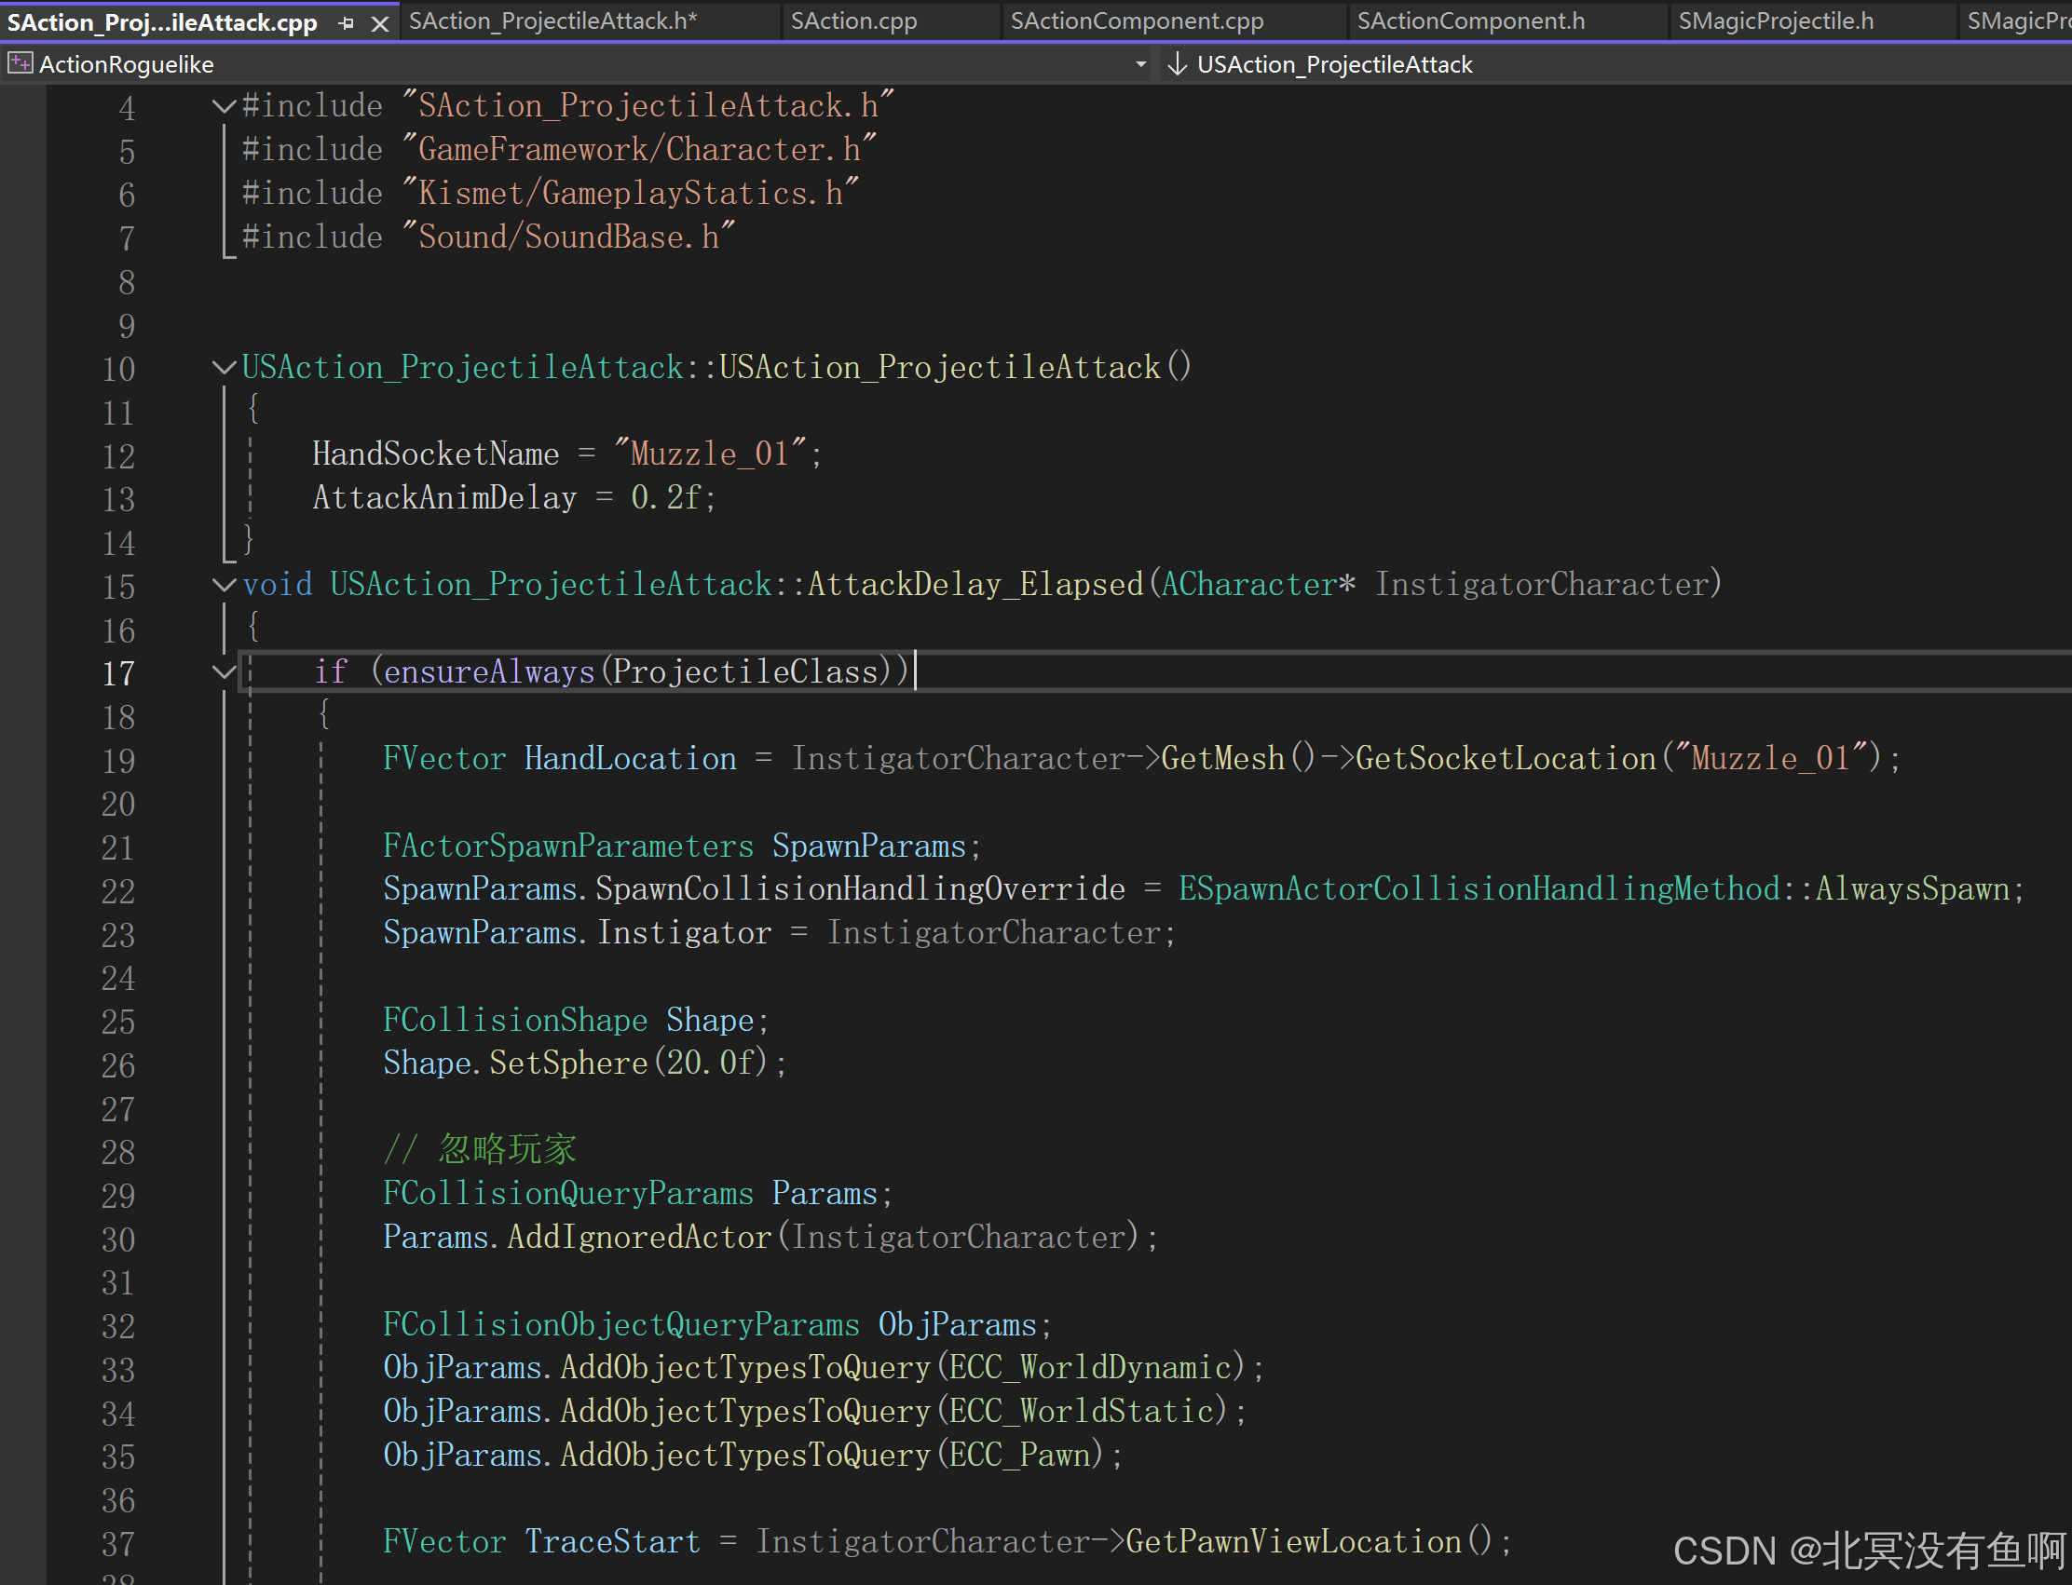Image resolution: width=2072 pixels, height=1585 pixels.
Task: Open the USAction_ProjectileAttack scope combo box
Action: click(1334, 64)
